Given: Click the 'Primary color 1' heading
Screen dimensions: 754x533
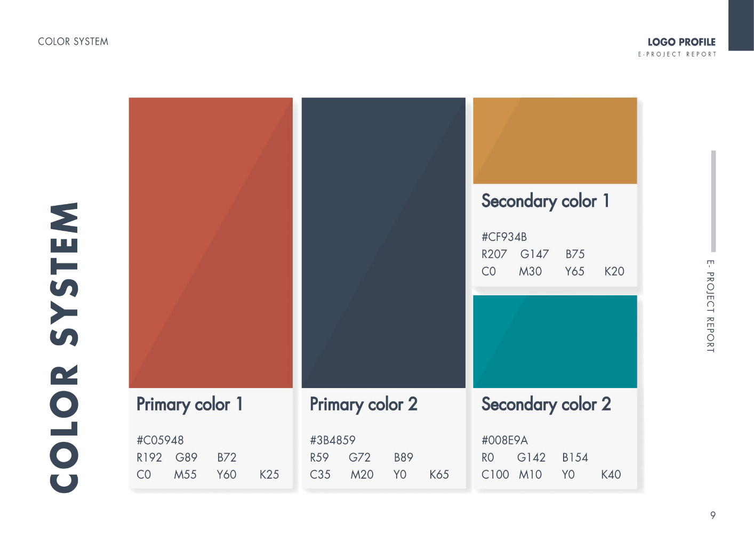Looking at the screenshot, I should tap(190, 405).
